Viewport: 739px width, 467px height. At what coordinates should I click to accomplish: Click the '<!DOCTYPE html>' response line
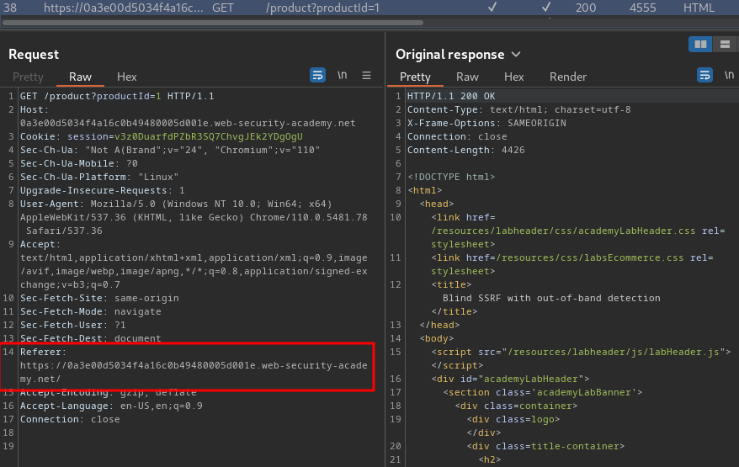coord(451,178)
